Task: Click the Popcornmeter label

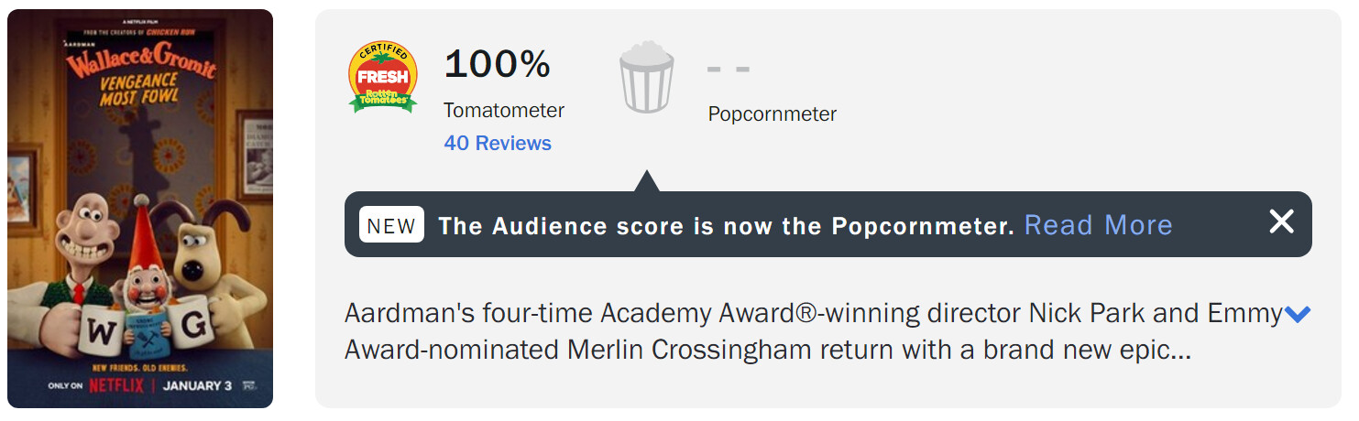Action: (772, 114)
